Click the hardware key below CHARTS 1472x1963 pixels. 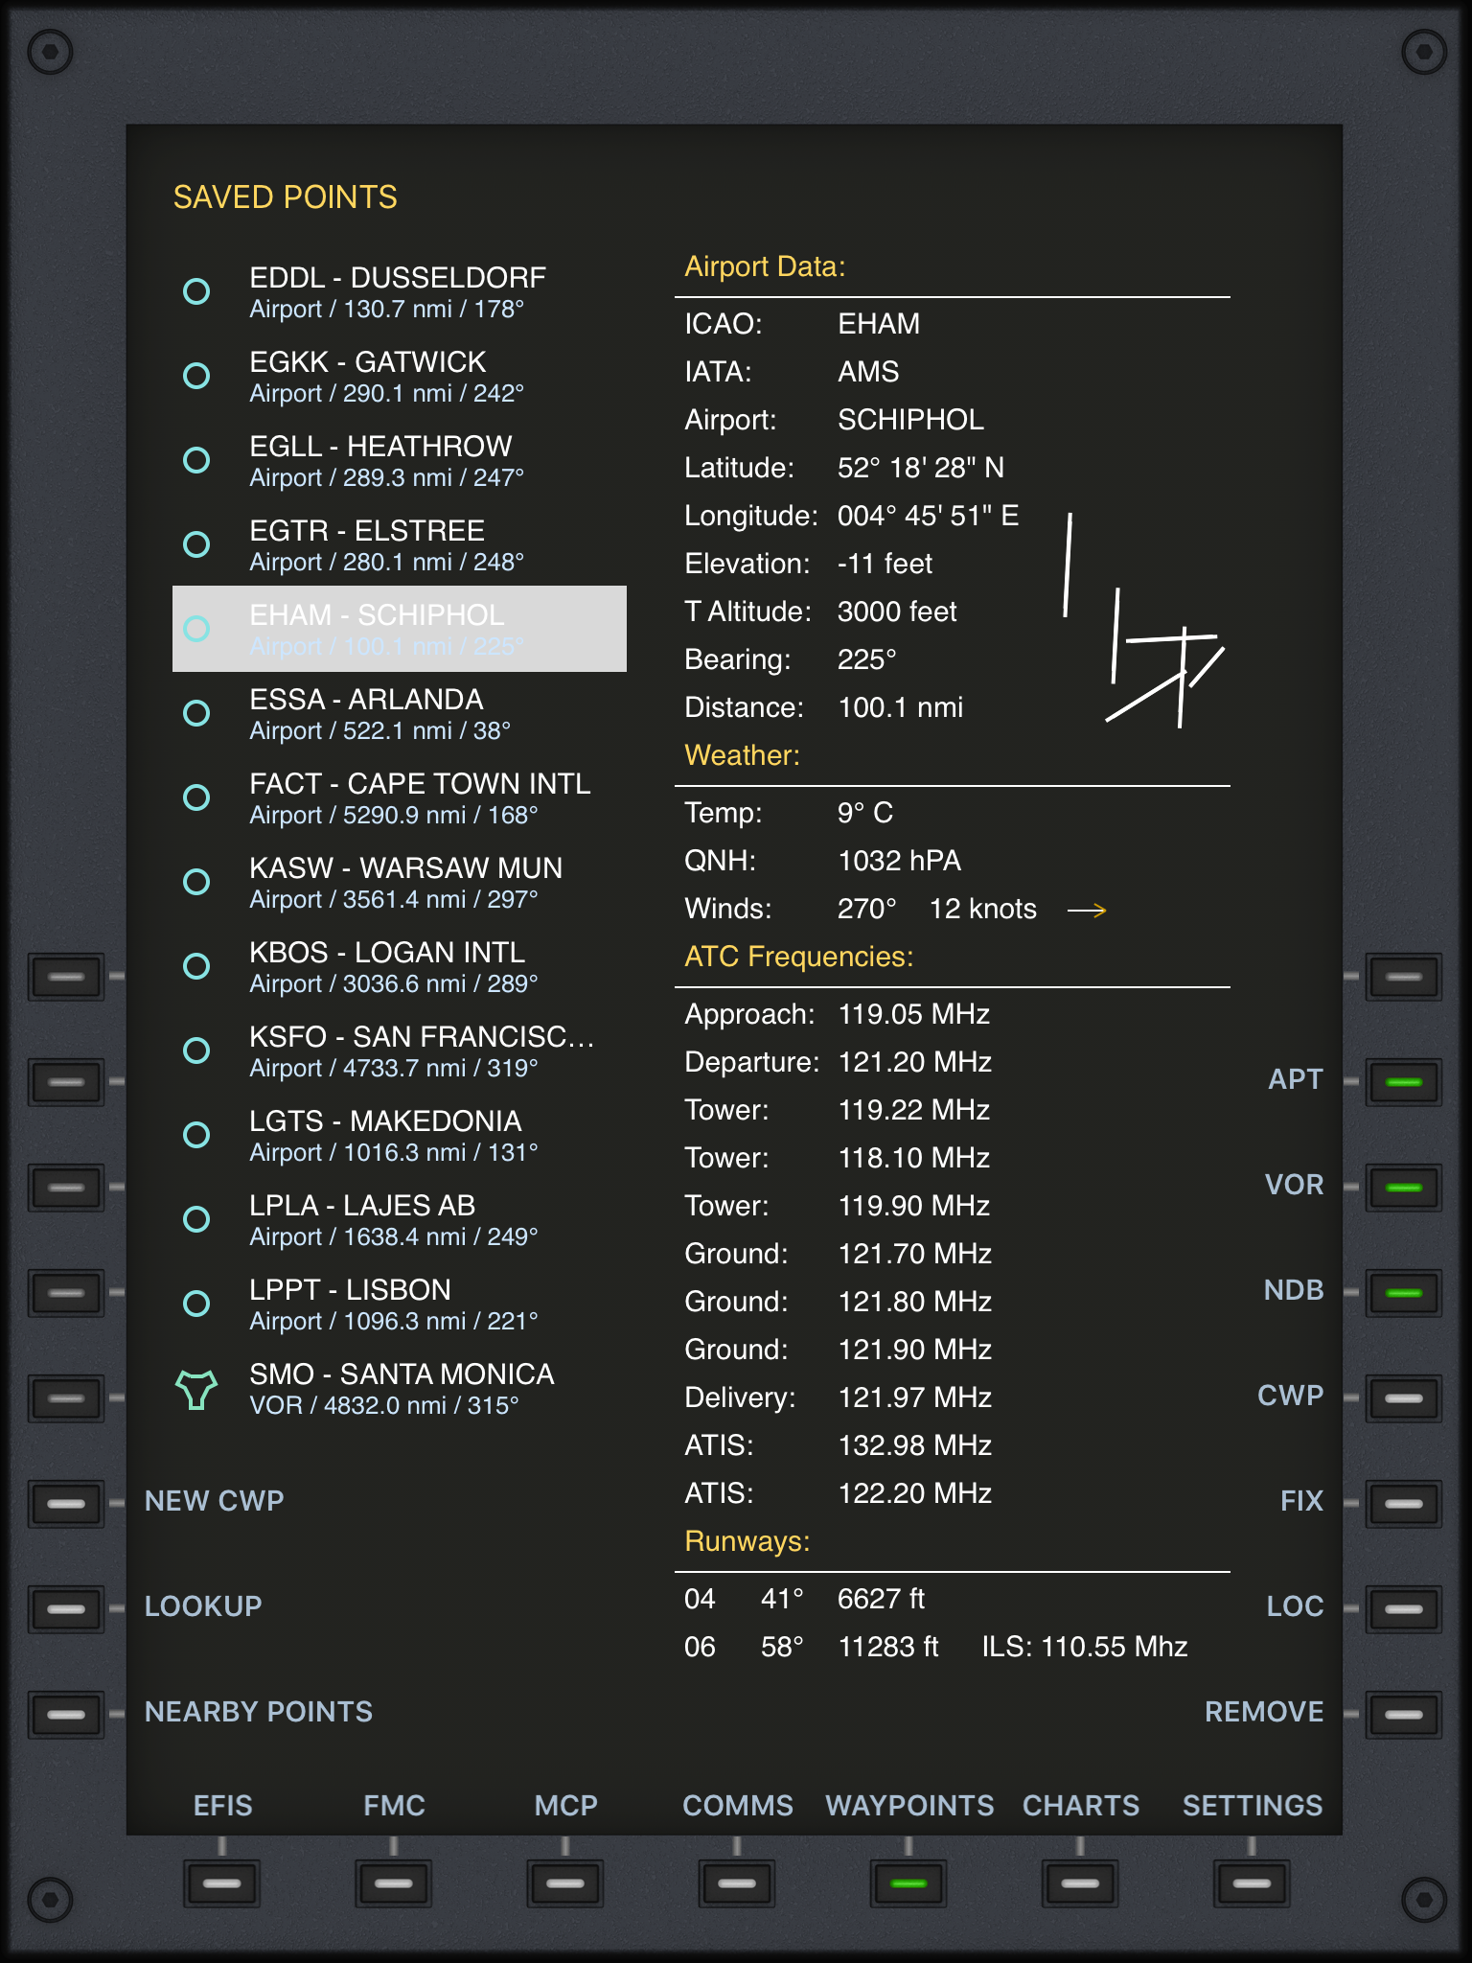[1080, 1883]
